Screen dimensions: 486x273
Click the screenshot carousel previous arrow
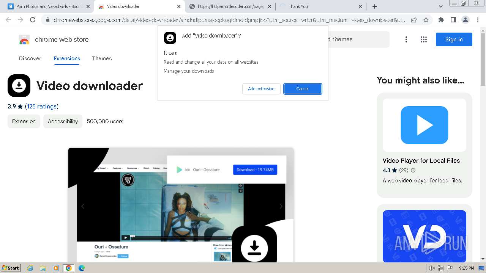coord(83,206)
